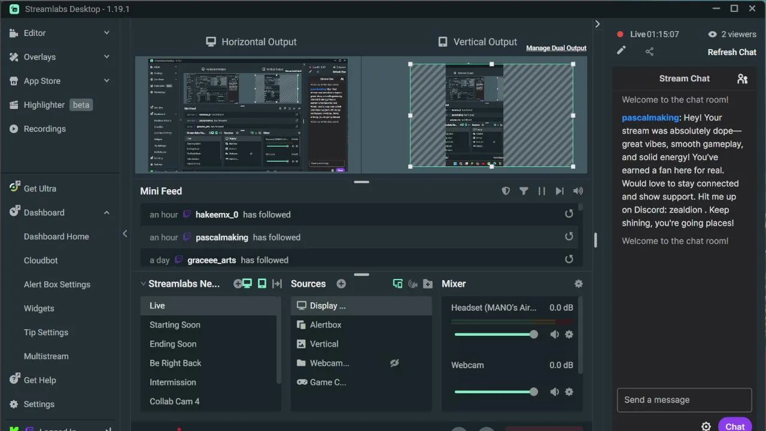This screenshot has height=431, width=766.
Task: Mute Mini Feed alert sound icon
Action: pyautogui.click(x=577, y=191)
